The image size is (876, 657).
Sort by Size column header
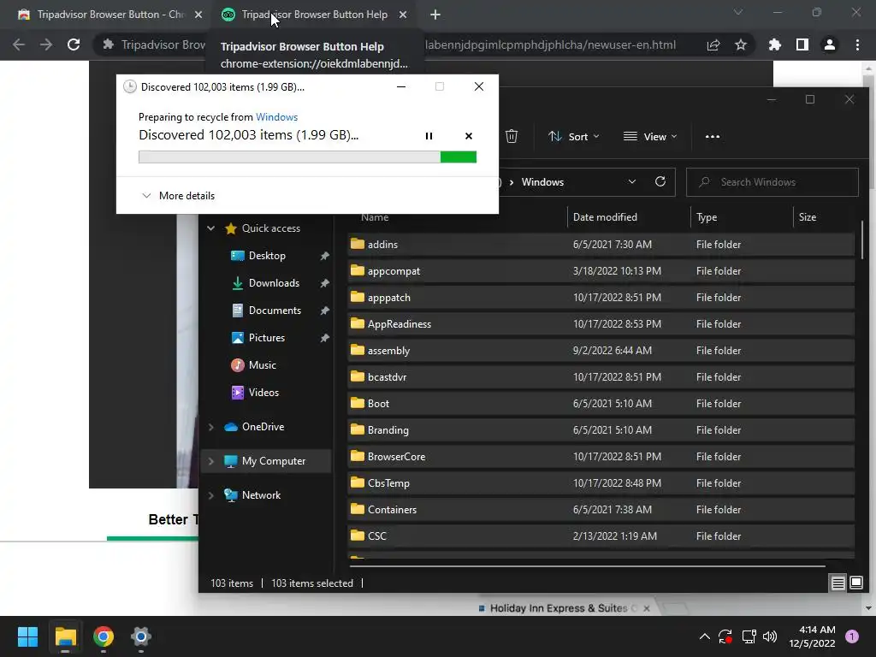808,216
